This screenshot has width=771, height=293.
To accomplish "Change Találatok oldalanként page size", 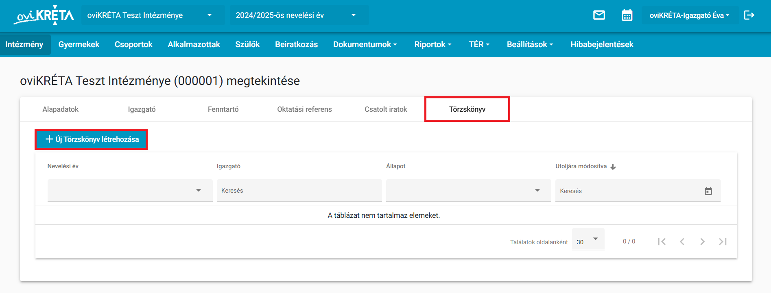I will pyautogui.click(x=588, y=239).
